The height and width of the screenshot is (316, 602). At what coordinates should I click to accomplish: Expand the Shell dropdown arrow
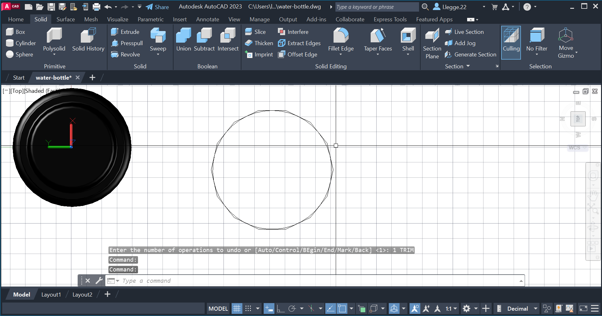click(x=408, y=55)
